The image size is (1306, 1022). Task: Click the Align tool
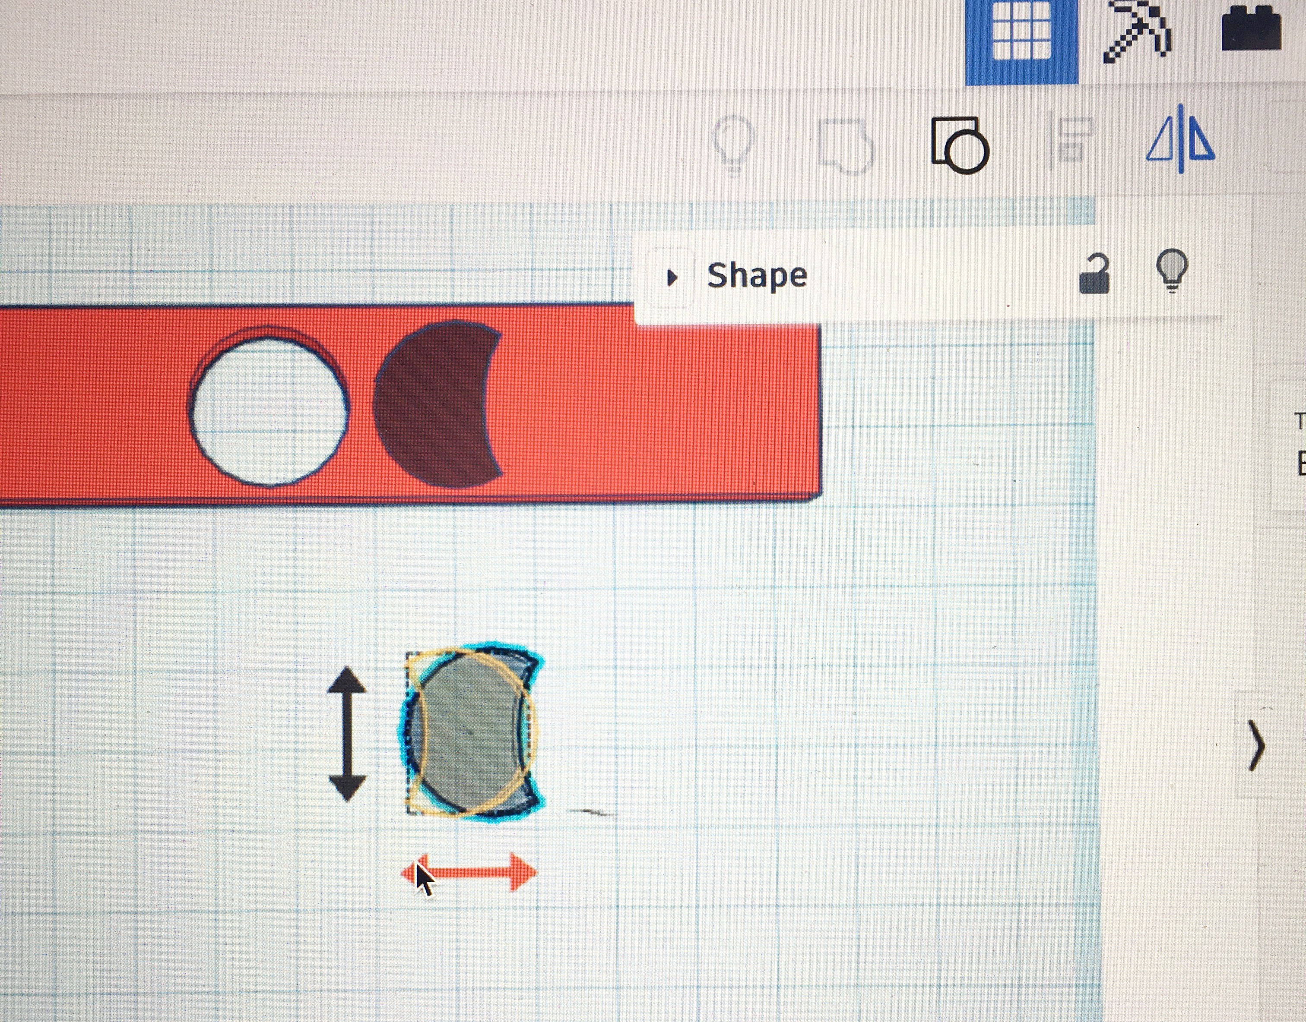[x=1071, y=142]
